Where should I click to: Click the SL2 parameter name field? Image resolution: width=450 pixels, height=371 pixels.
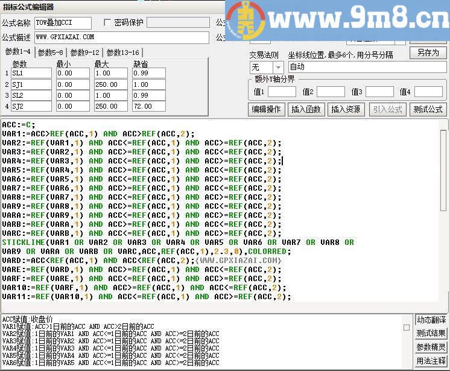coord(31,95)
